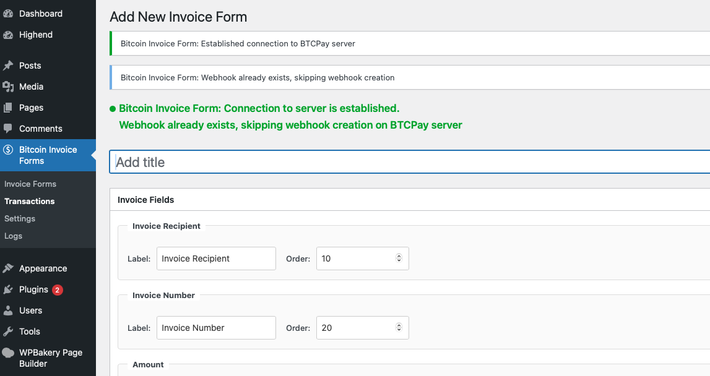Click the Plugins plug icon
This screenshot has height=376, width=710.
(9, 289)
